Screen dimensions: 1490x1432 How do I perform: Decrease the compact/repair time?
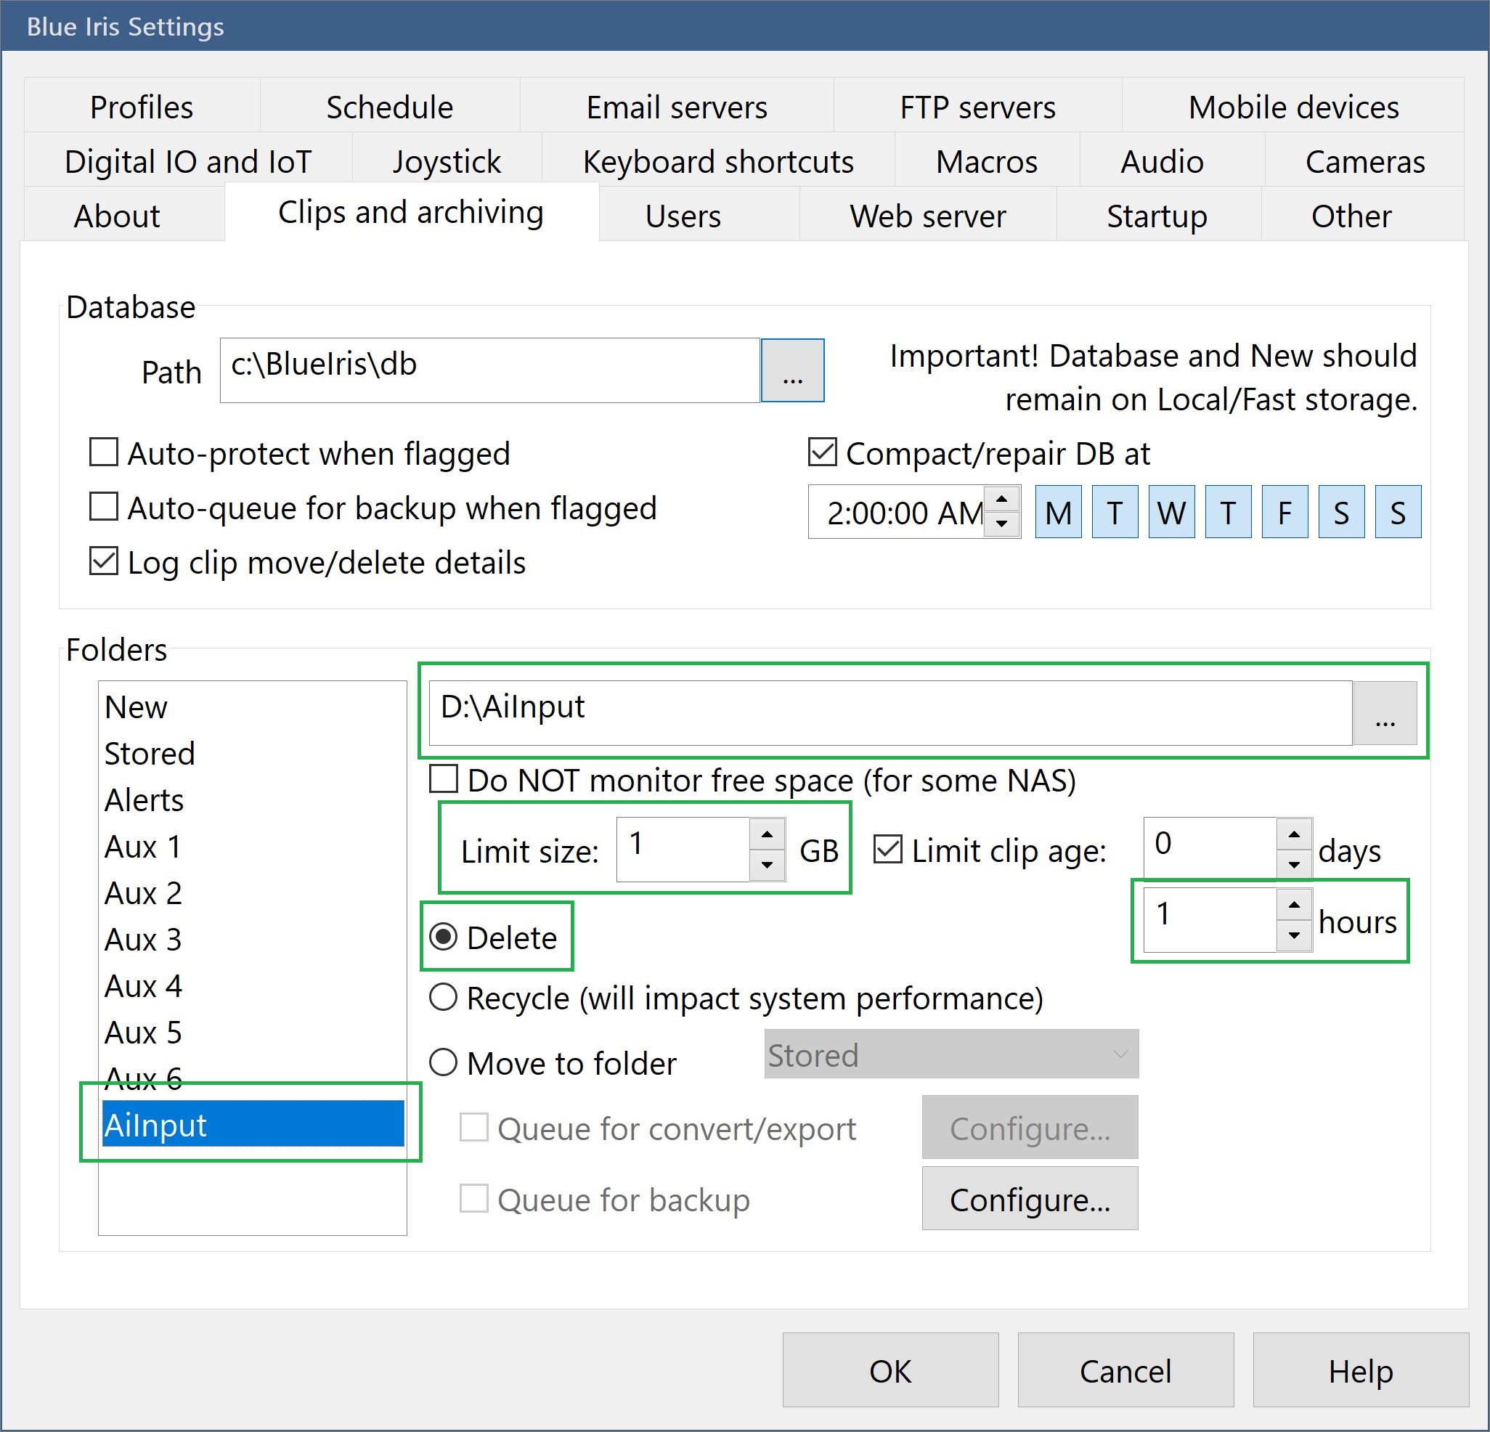point(1002,524)
